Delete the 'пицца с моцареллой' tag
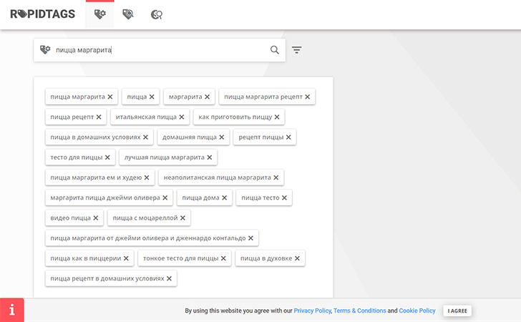The height and width of the screenshot is (322, 521). pyautogui.click(x=182, y=218)
